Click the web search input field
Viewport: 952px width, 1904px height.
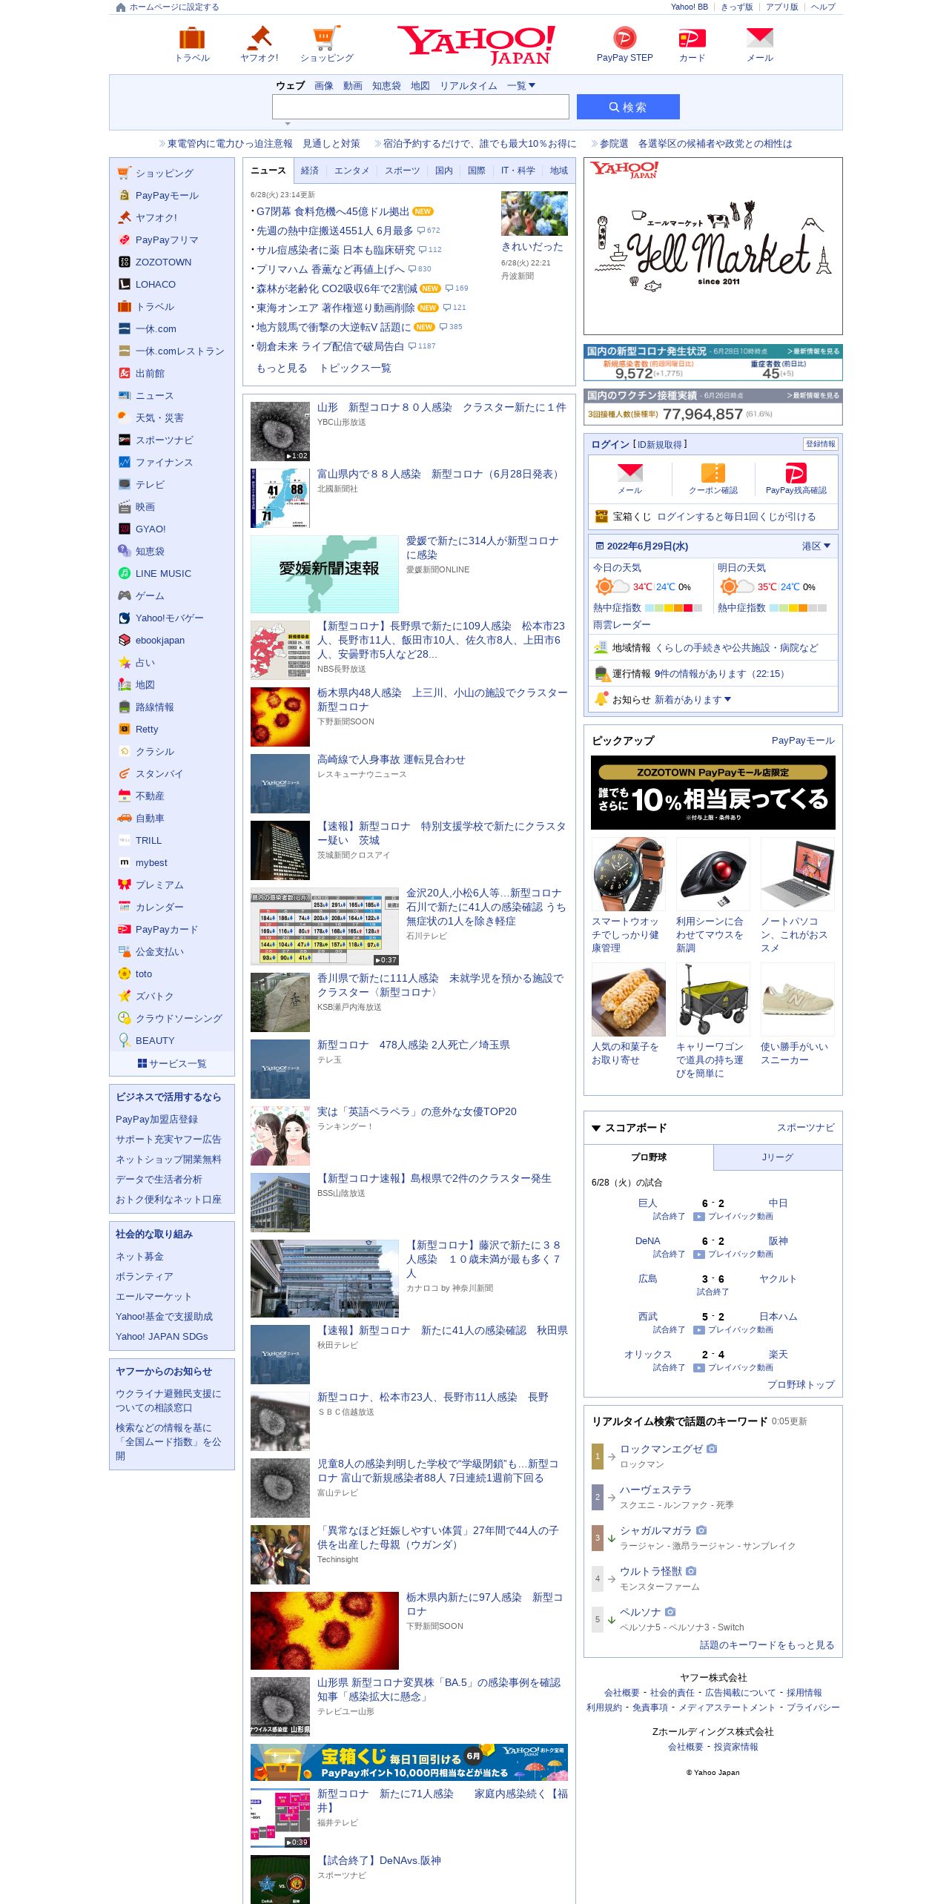coord(420,107)
